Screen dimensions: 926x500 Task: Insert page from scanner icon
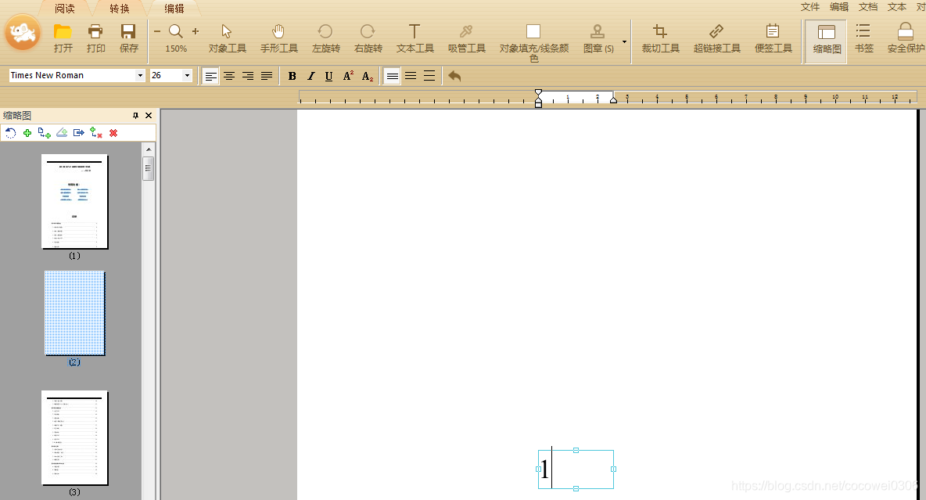coord(62,133)
